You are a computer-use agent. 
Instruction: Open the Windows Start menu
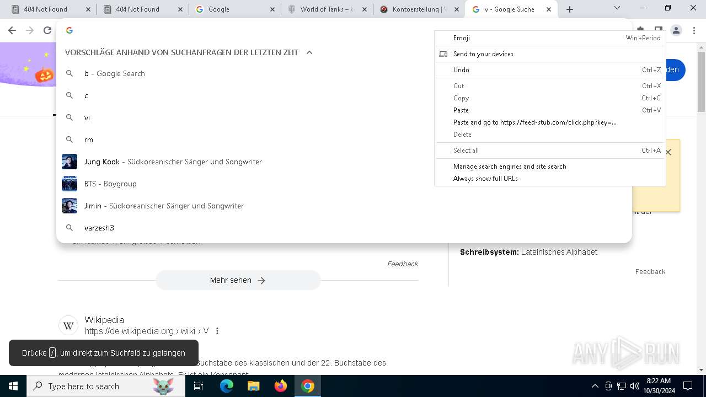(13, 386)
